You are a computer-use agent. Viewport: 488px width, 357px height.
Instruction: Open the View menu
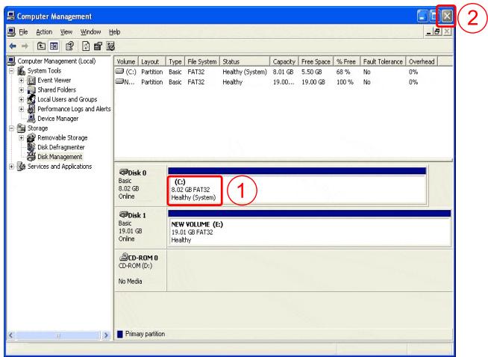[66, 32]
